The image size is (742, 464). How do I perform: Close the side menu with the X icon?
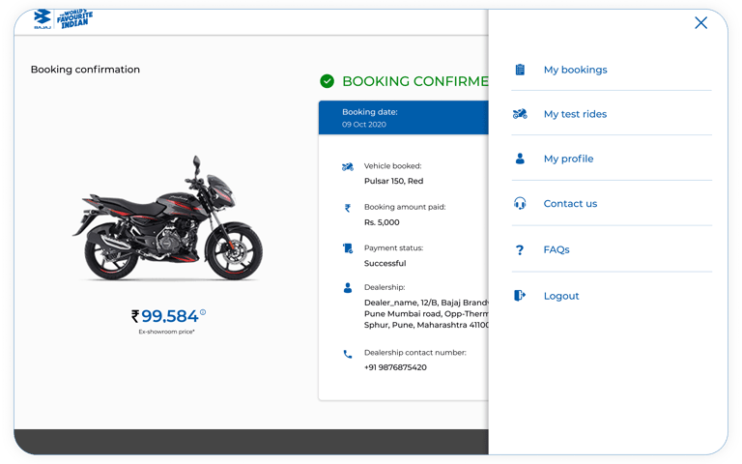click(x=700, y=23)
